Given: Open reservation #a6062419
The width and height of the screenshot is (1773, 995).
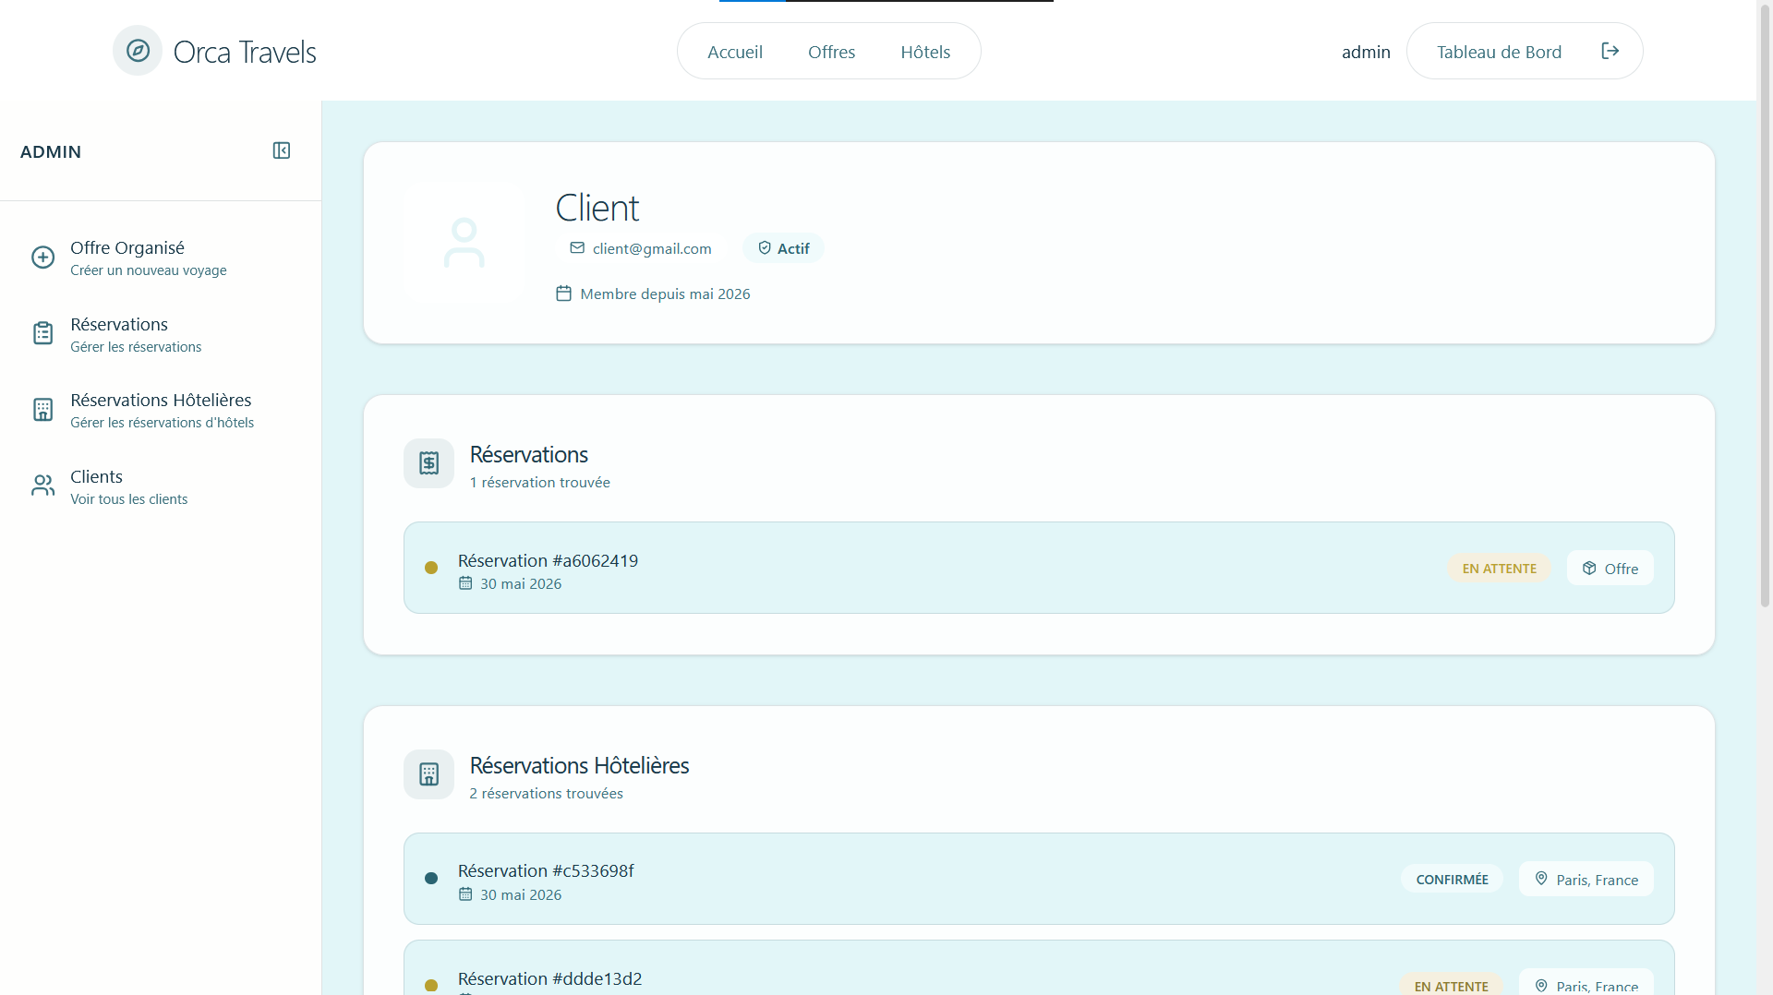Looking at the screenshot, I should (1039, 568).
